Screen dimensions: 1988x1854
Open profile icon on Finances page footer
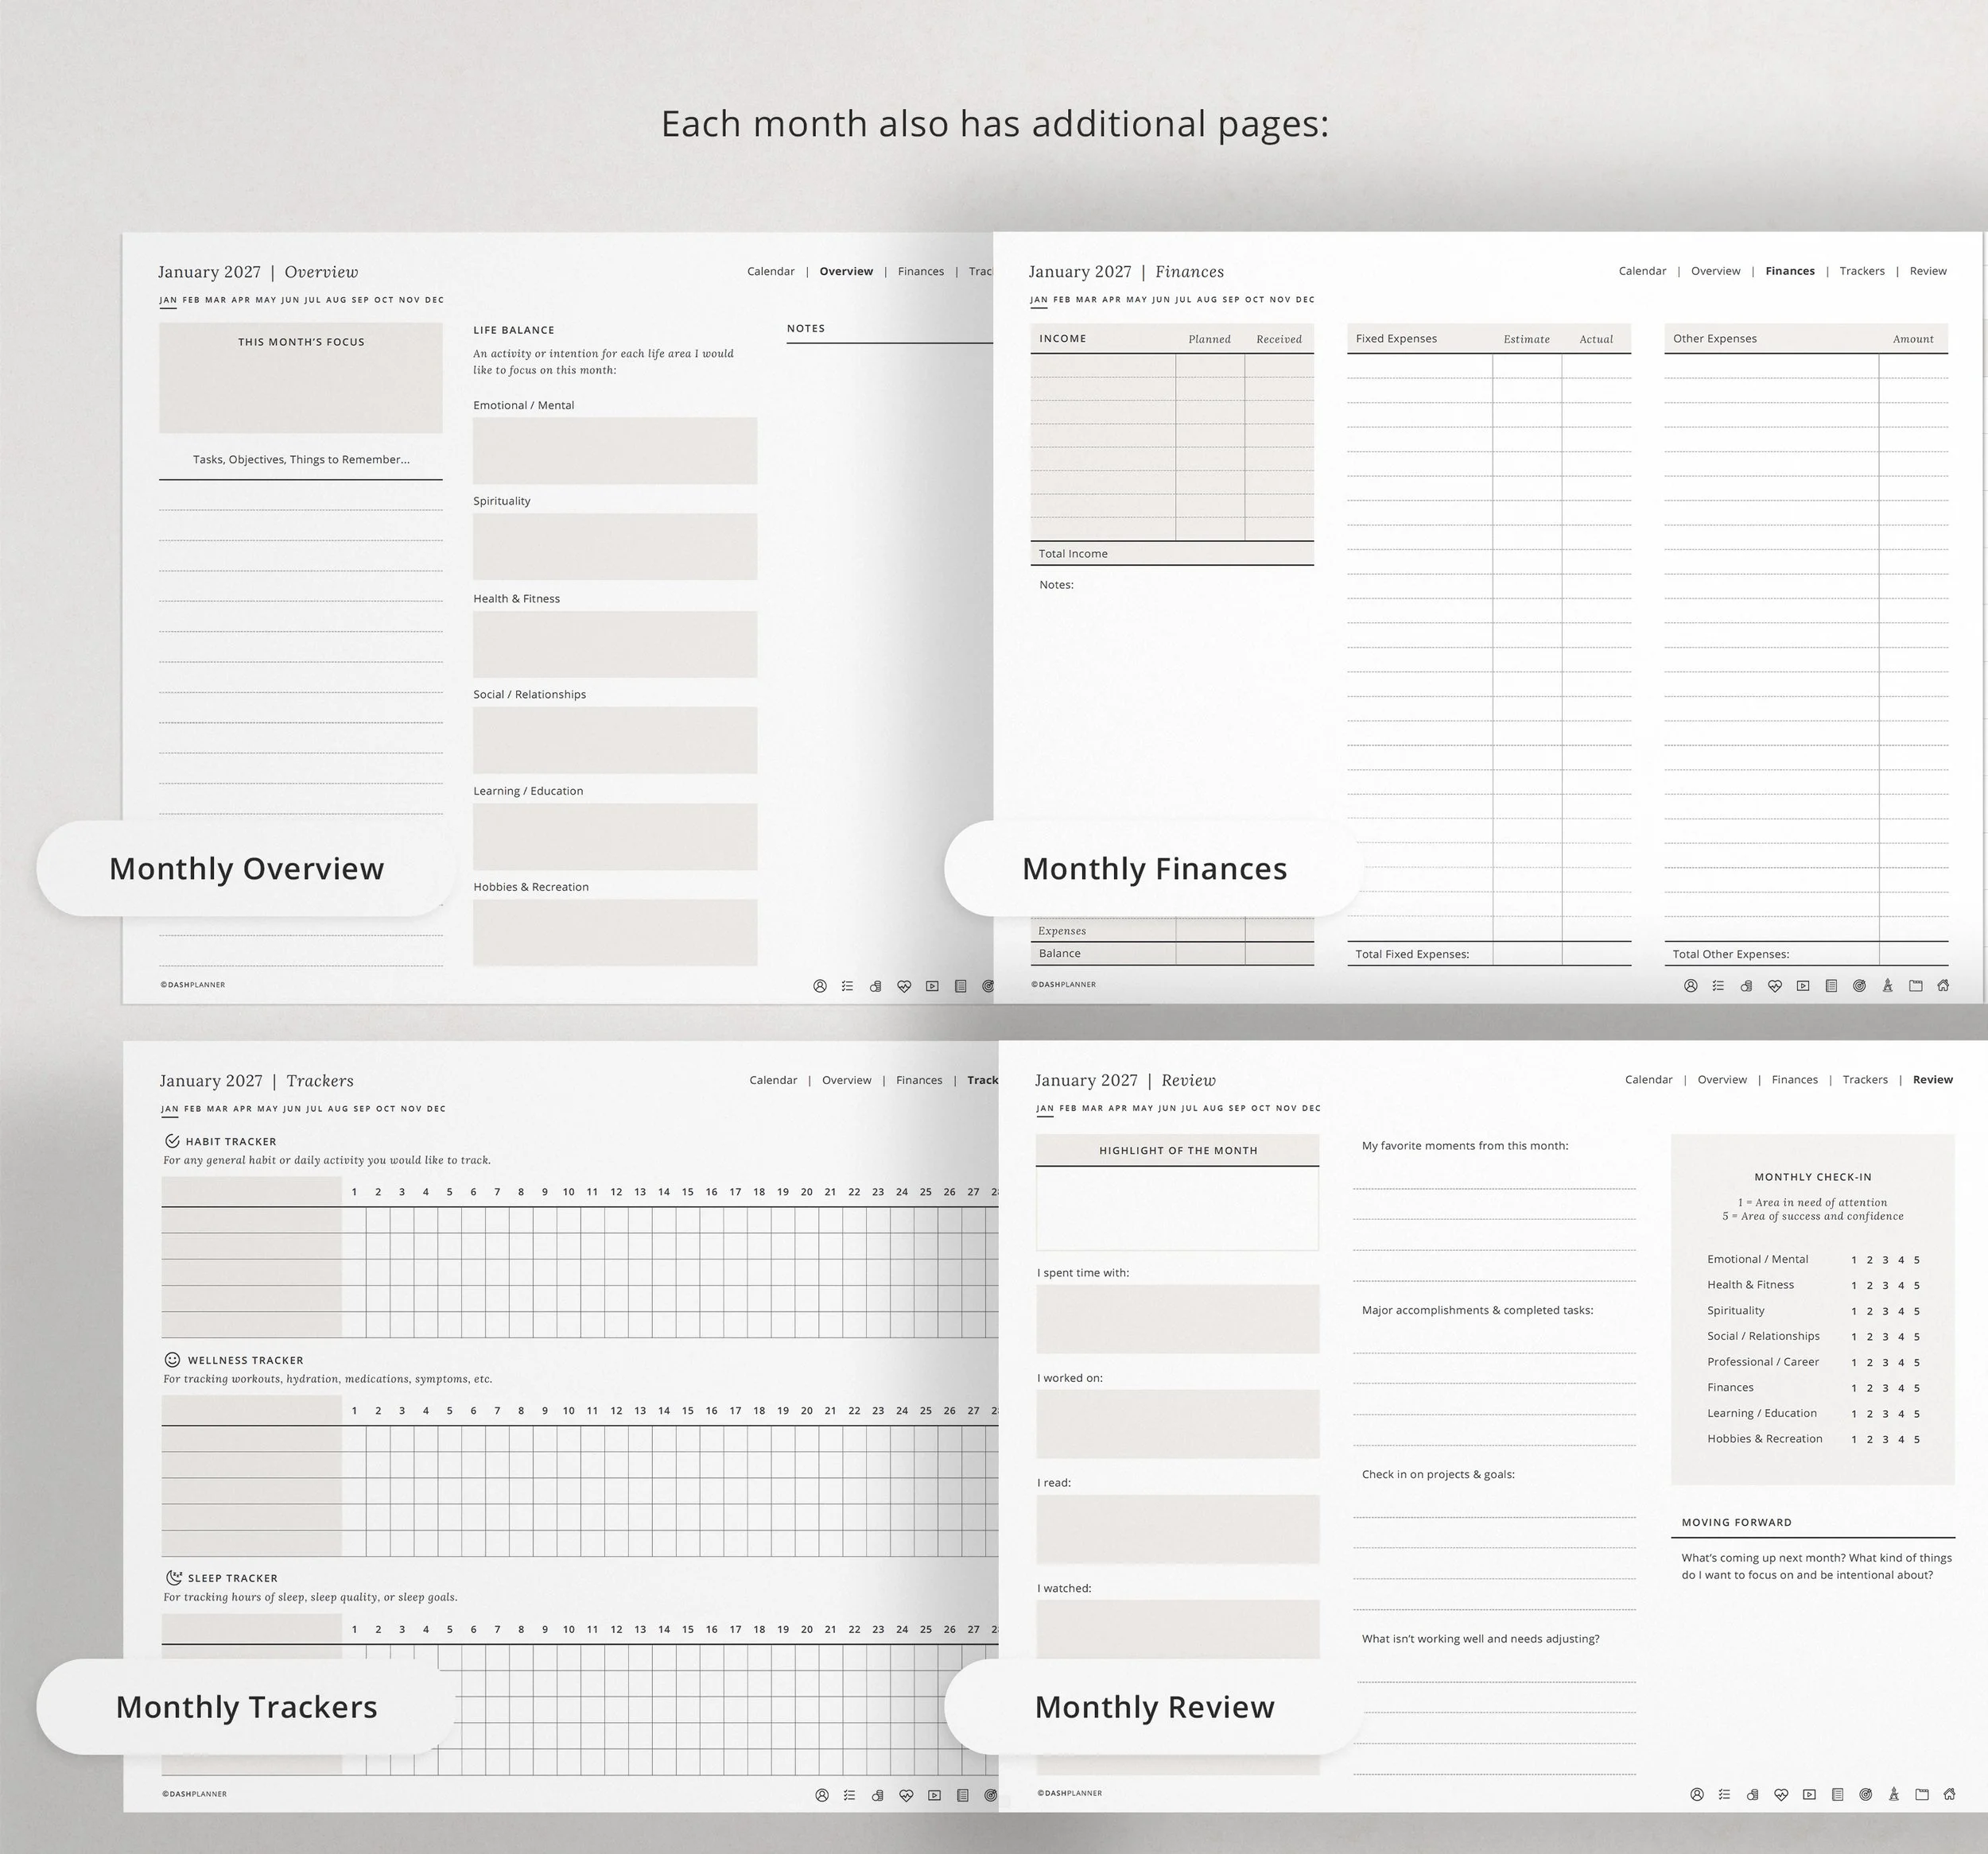1690,985
